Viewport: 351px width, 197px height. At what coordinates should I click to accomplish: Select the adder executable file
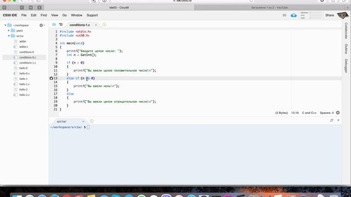22,42
